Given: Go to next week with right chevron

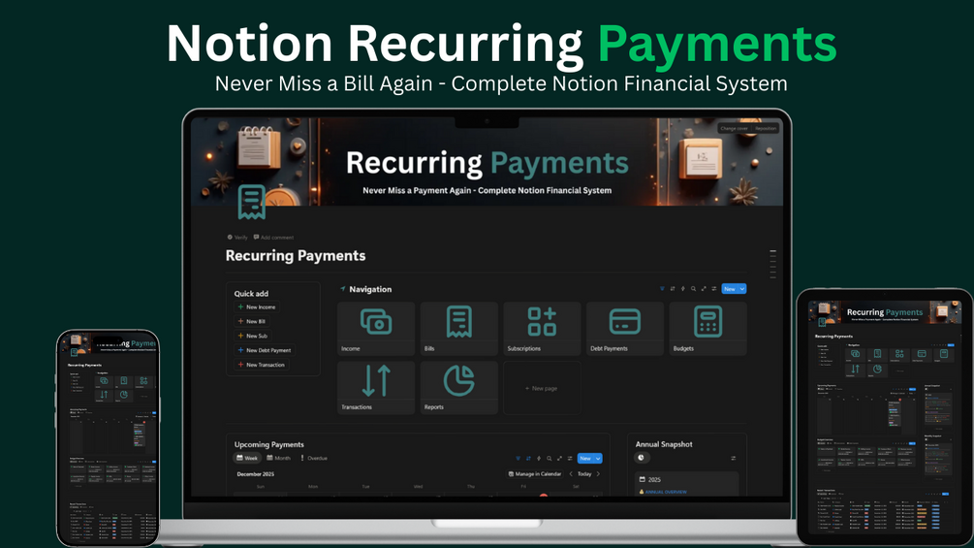Looking at the screenshot, I should click(598, 474).
